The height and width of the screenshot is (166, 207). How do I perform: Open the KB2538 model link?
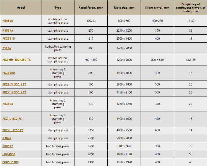8,104
